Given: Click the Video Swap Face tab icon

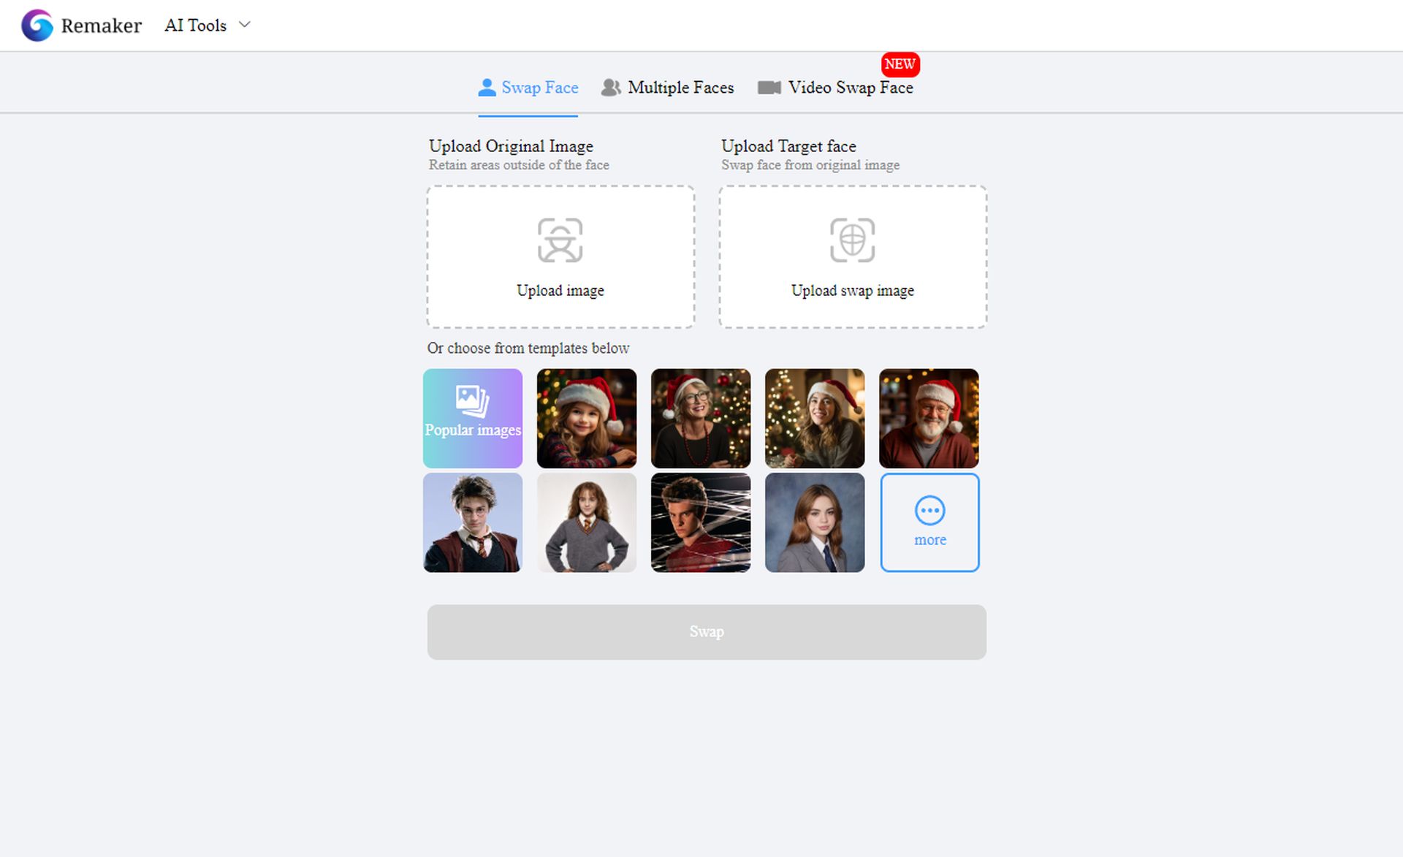Looking at the screenshot, I should point(768,87).
